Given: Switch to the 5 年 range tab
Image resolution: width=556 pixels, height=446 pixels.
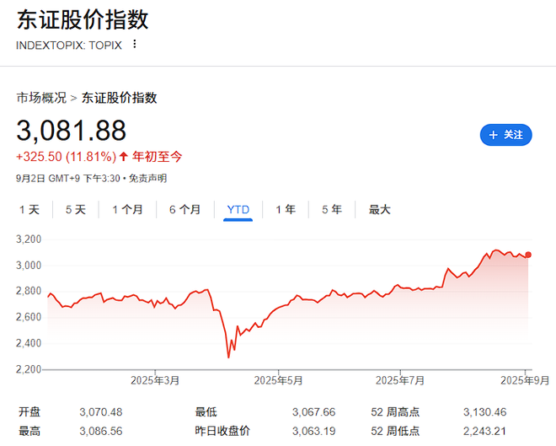Looking at the screenshot, I should 331,210.
